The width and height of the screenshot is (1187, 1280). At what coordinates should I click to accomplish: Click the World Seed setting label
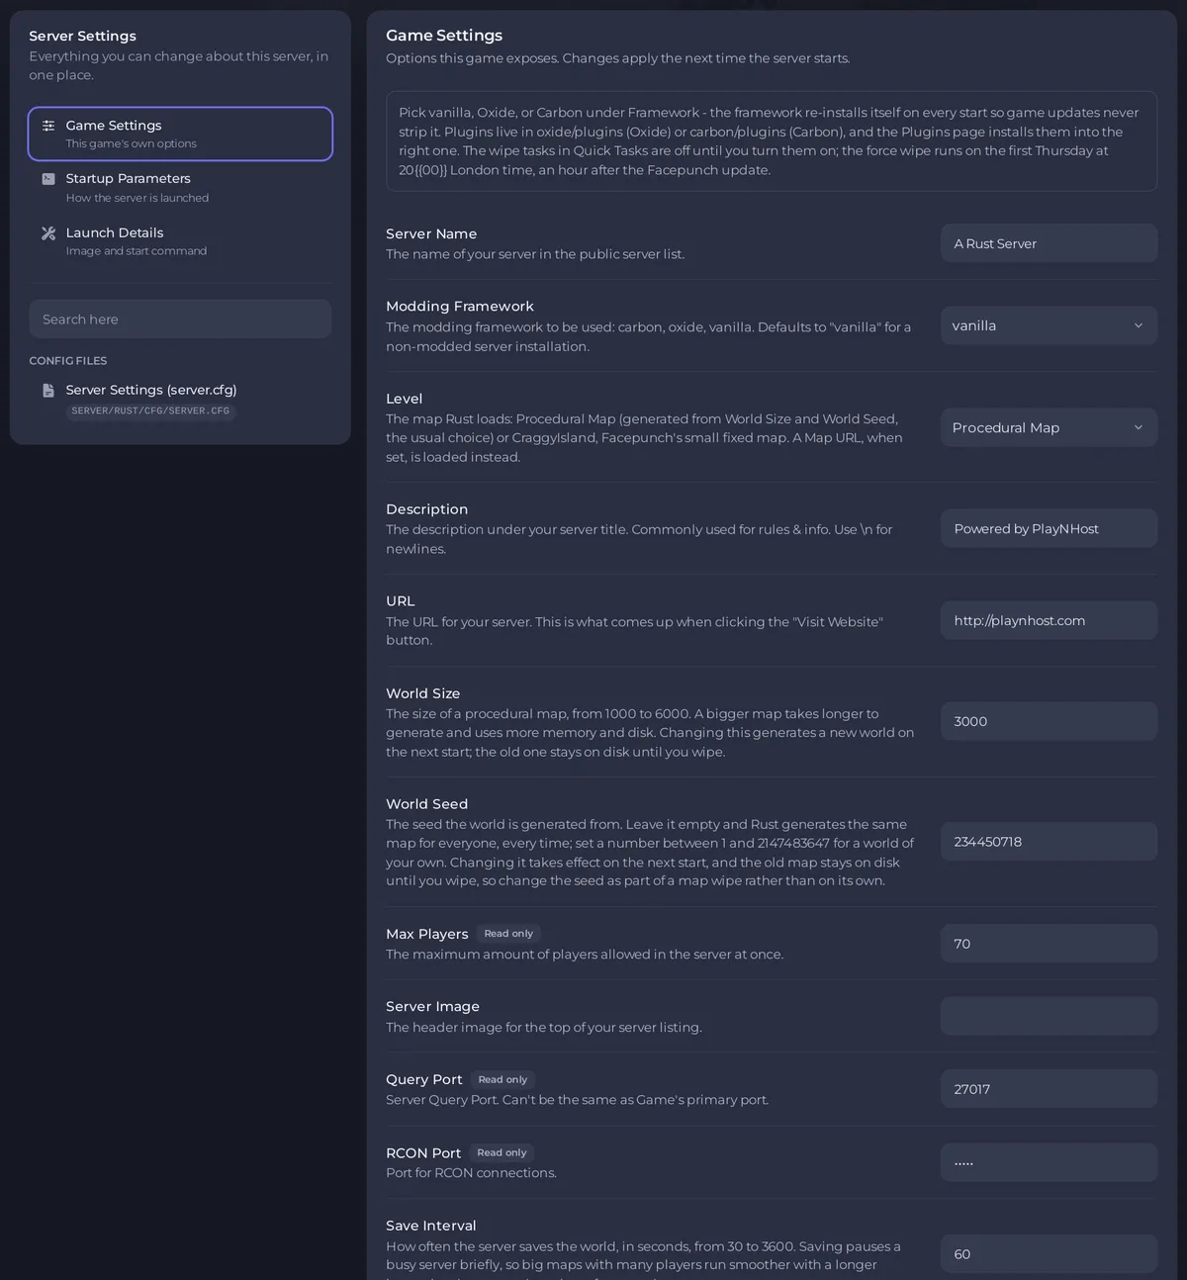click(427, 804)
